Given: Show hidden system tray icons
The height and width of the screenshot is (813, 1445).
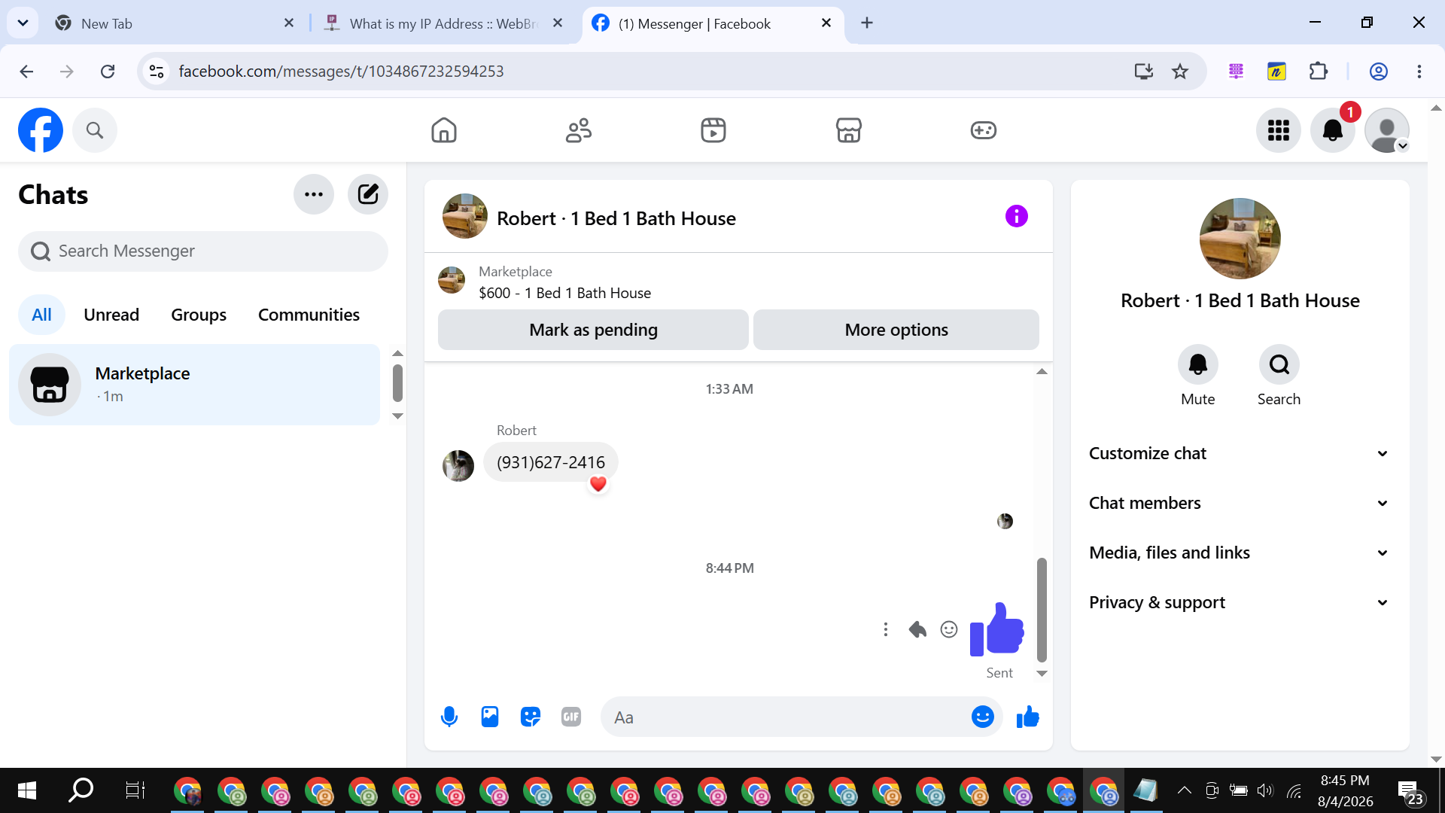Looking at the screenshot, I should click(1184, 790).
